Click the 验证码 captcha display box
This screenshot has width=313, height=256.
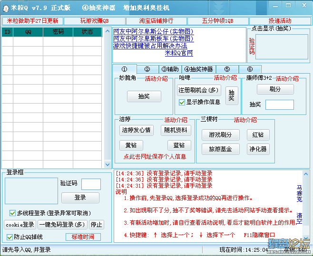pyautogui.click(x=282, y=47)
